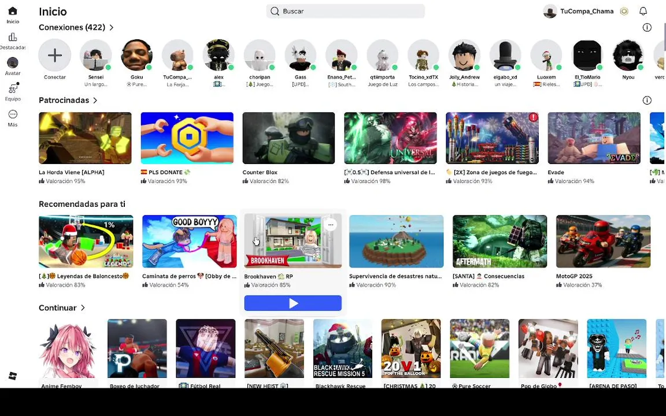666x416 pixels.
Task: Open Gass's connection avatar
Action: 300,55
